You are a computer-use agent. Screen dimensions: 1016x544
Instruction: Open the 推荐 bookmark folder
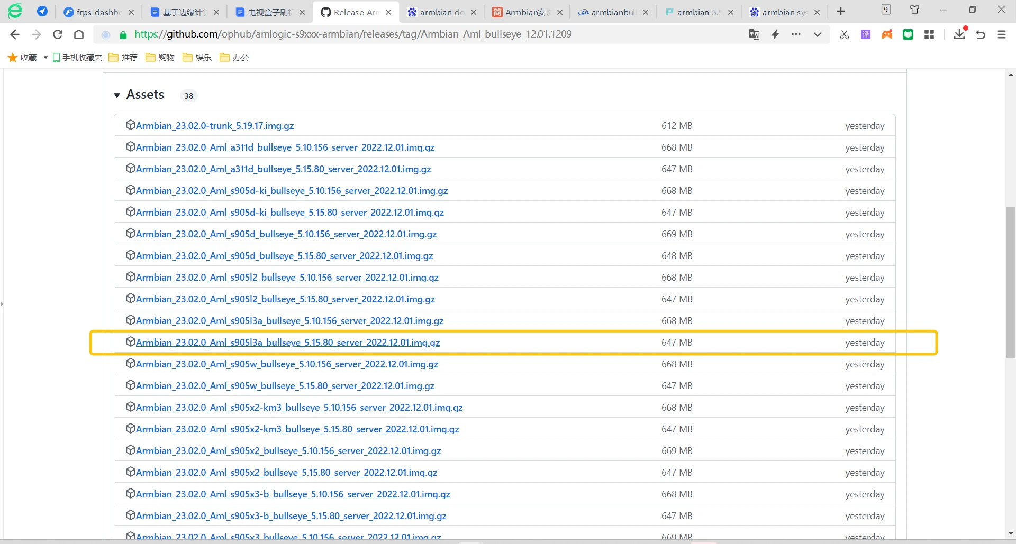coord(123,57)
